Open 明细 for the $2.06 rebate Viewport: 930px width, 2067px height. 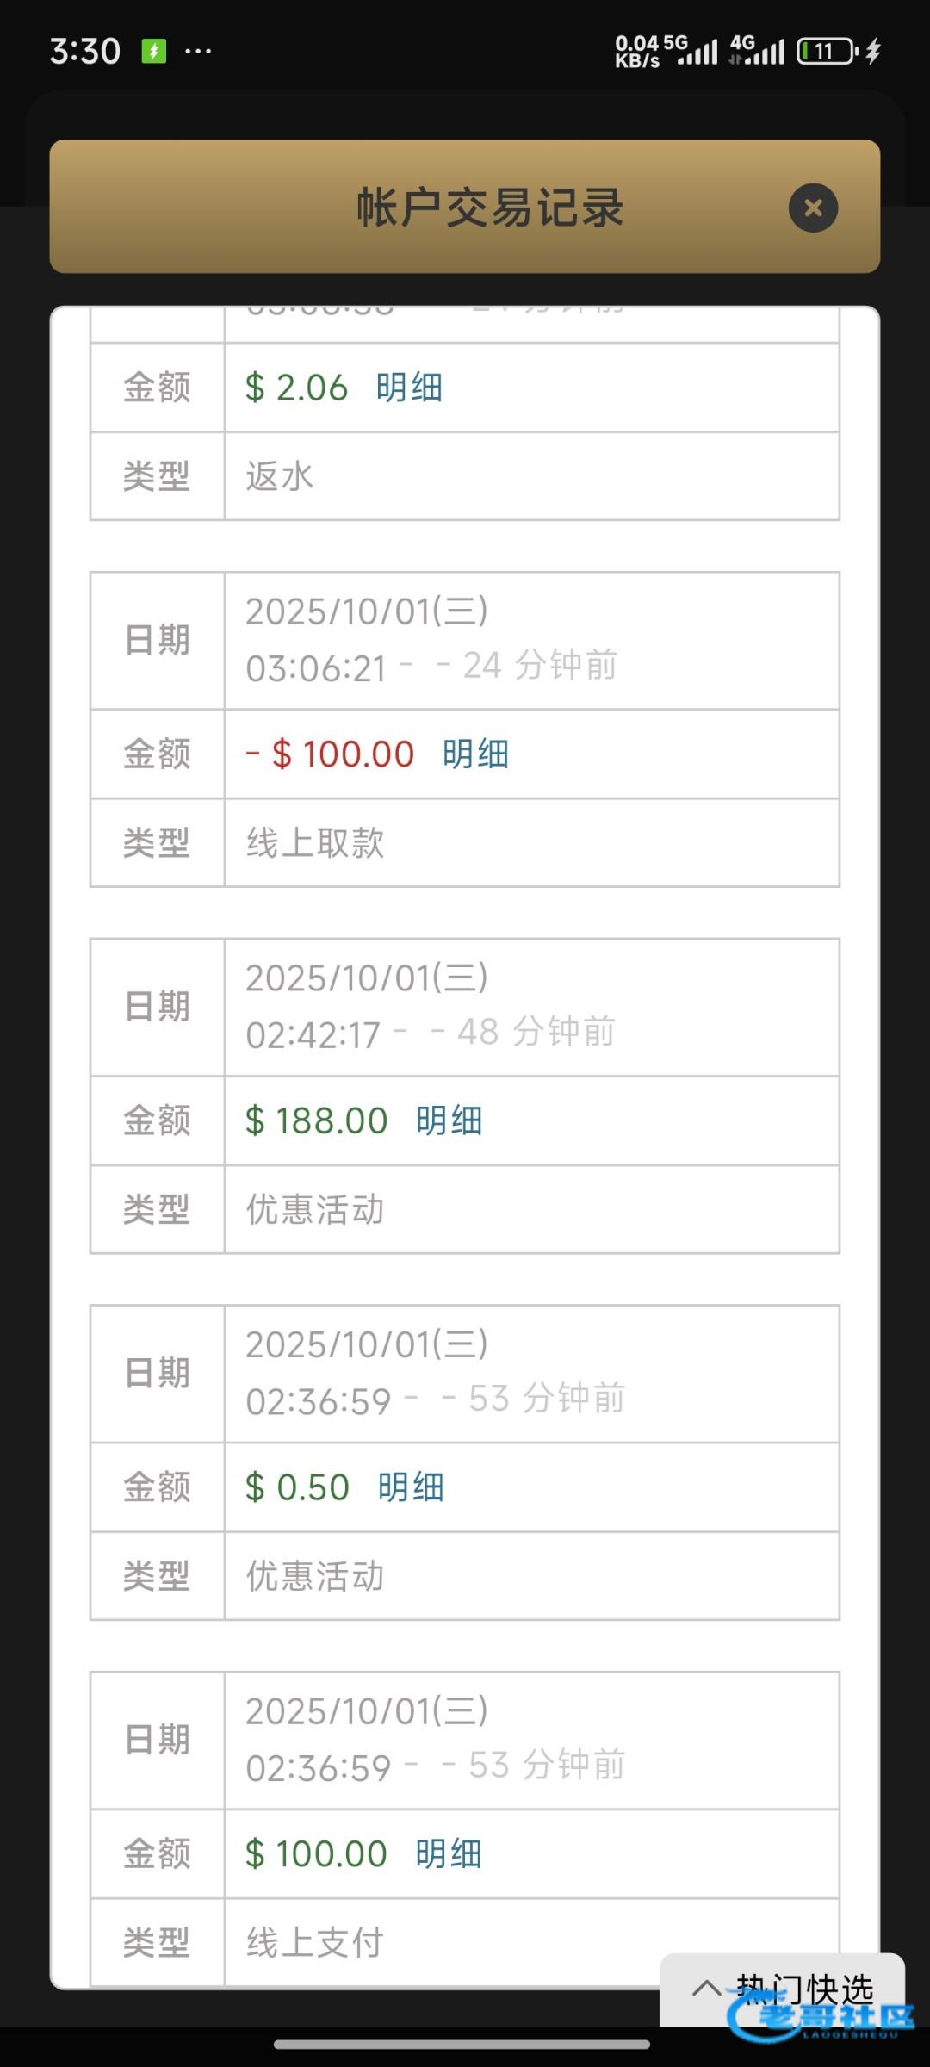pos(409,388)
